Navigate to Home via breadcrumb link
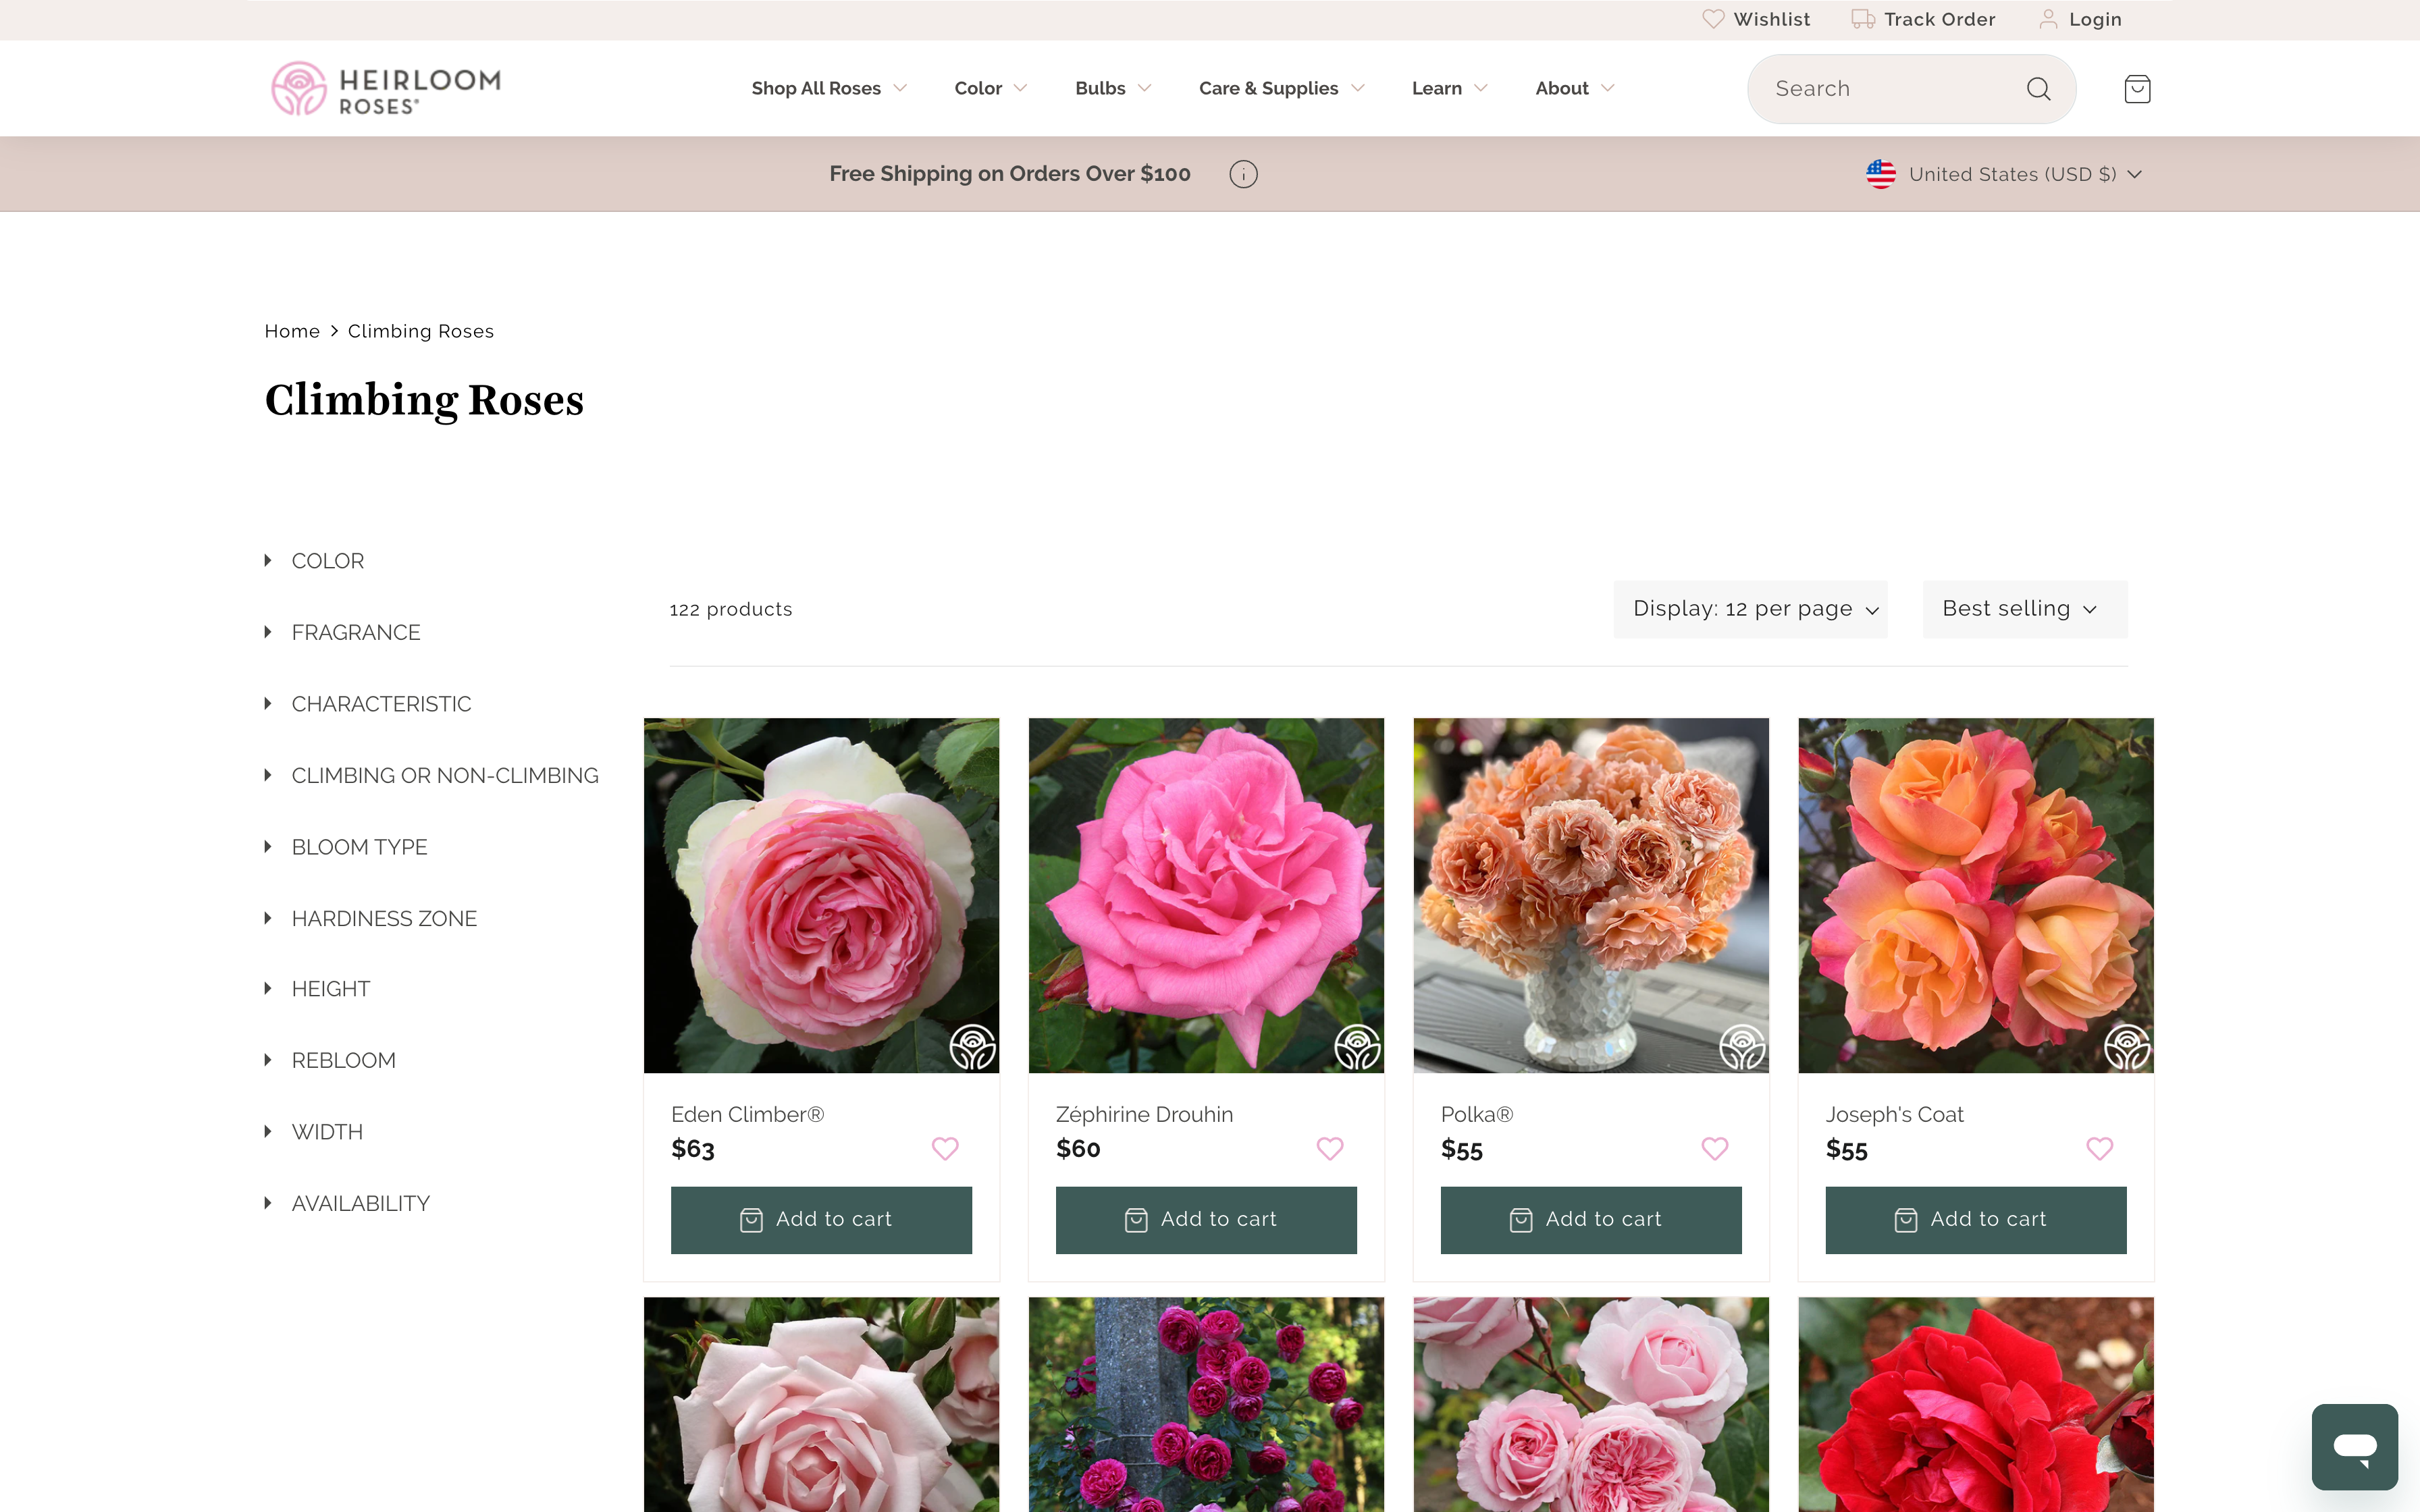Image resolution: width=2420 pixels, height=1512 pixels. (x=292, y=330)
